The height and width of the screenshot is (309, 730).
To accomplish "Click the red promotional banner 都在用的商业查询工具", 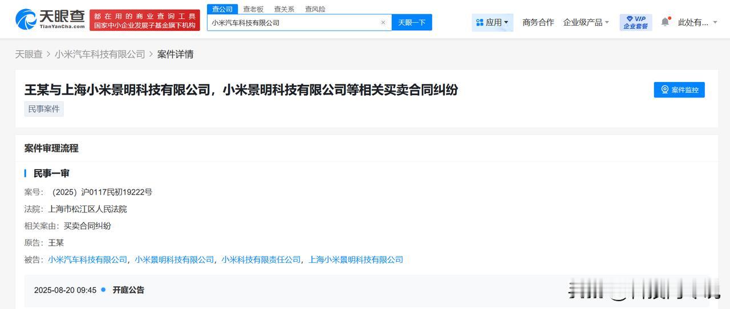I will tap(145, 20).
